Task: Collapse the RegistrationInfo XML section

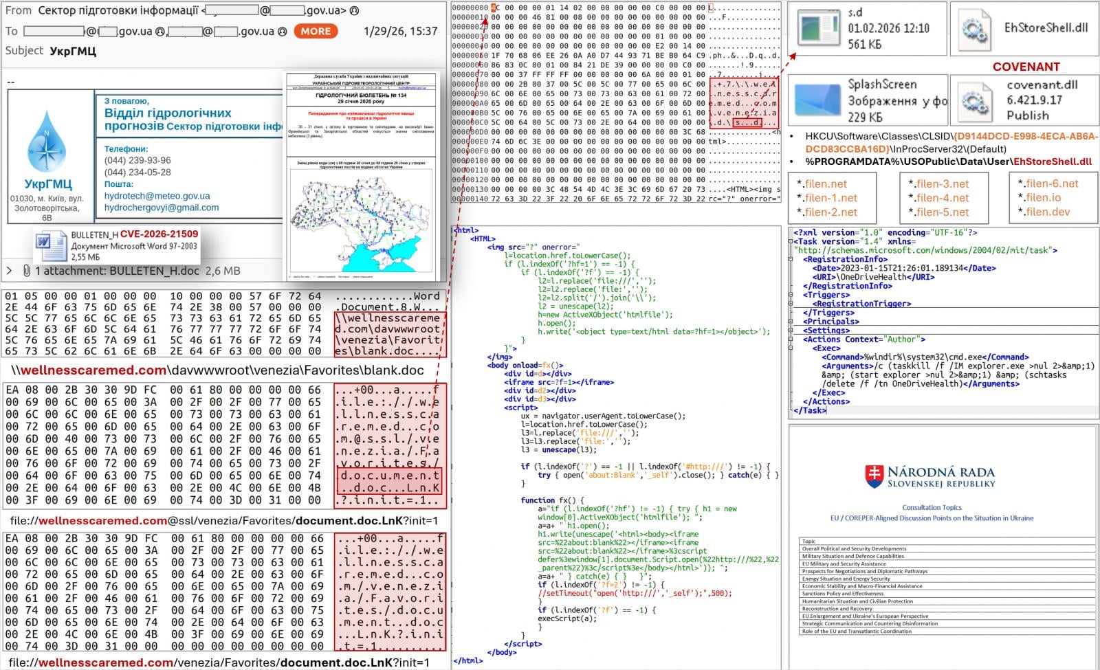Action: pos(791,259)
